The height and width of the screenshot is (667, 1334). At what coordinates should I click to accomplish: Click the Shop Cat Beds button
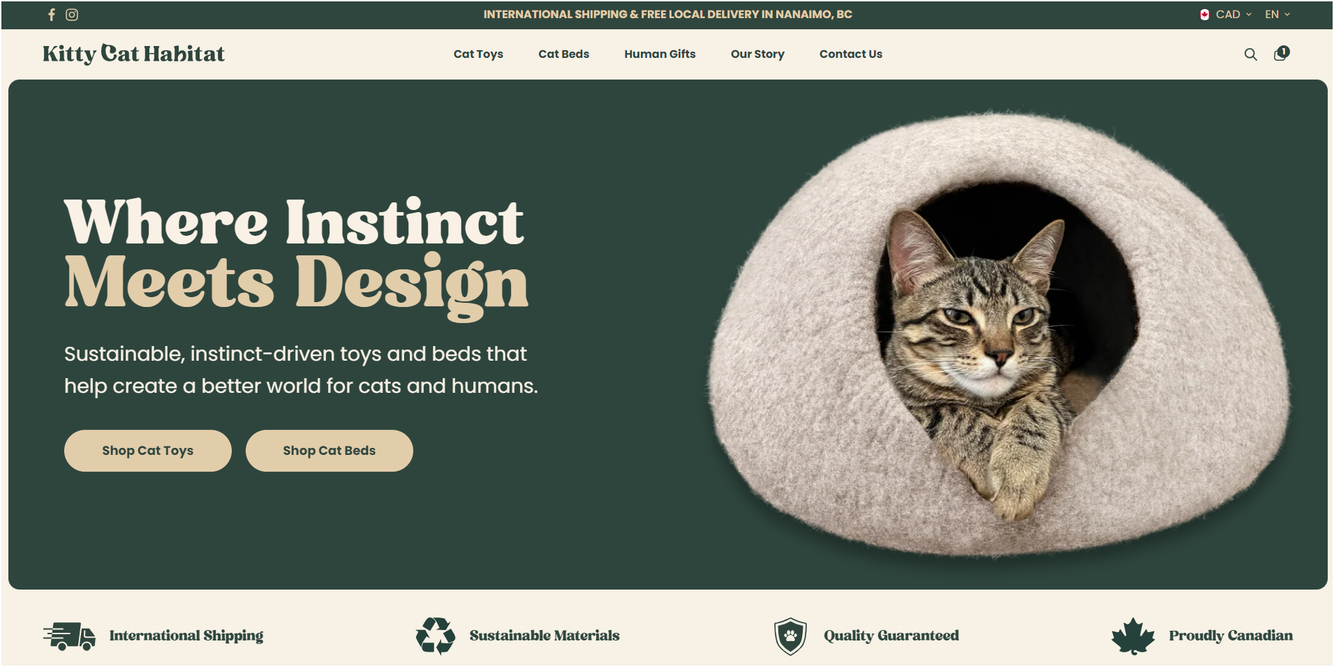329,451
